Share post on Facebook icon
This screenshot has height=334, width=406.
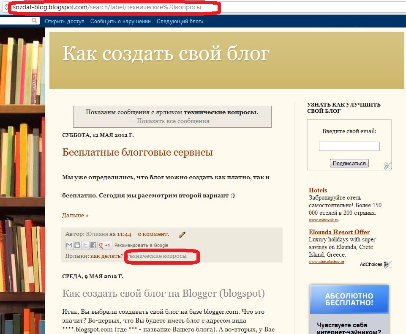pyautogui.click(x=93, y=245)
